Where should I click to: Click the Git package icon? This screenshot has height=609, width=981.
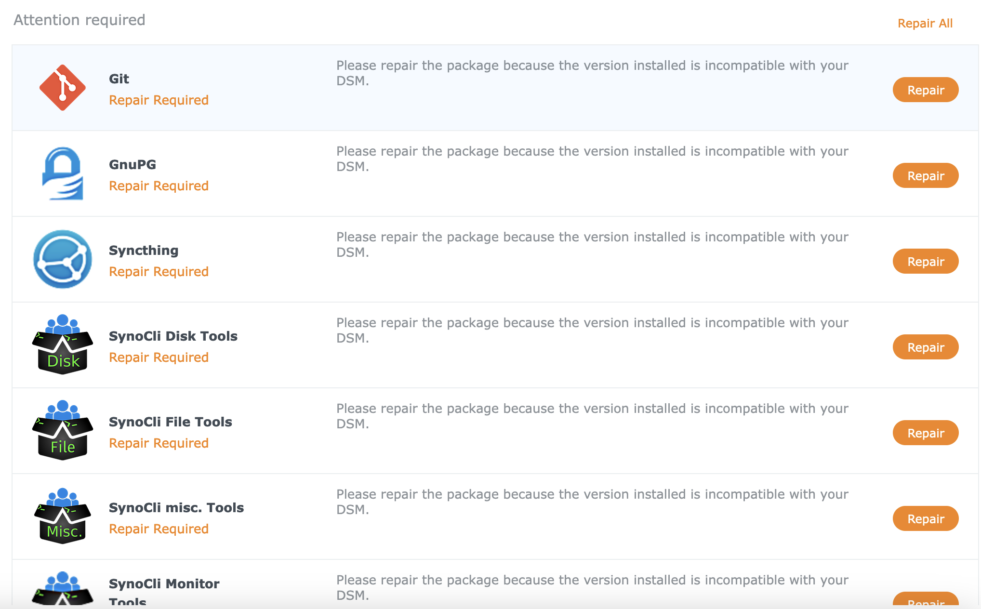click(x=63, y=88)
